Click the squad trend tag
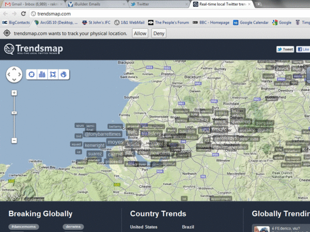The width and height of the screenshot is (310, 232). (x=76, y=144)
